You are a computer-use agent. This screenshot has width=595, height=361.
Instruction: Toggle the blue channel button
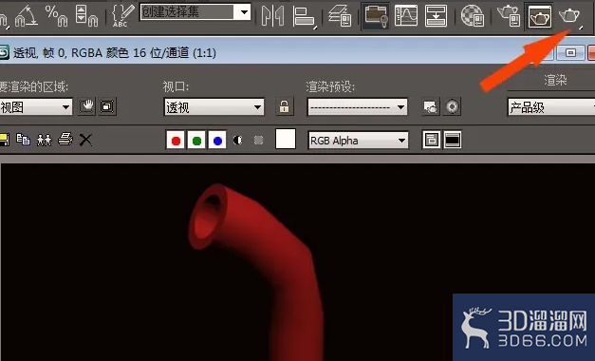[217, 141]
